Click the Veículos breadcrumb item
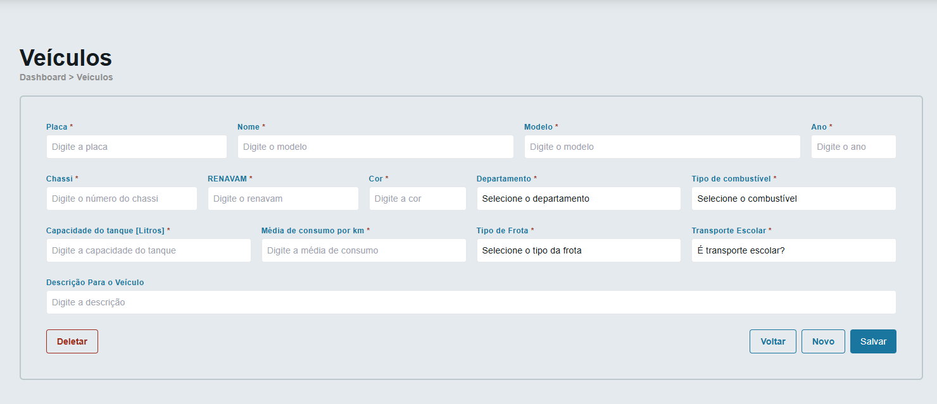Screen dimensions: 937x404 pos(94,77)
